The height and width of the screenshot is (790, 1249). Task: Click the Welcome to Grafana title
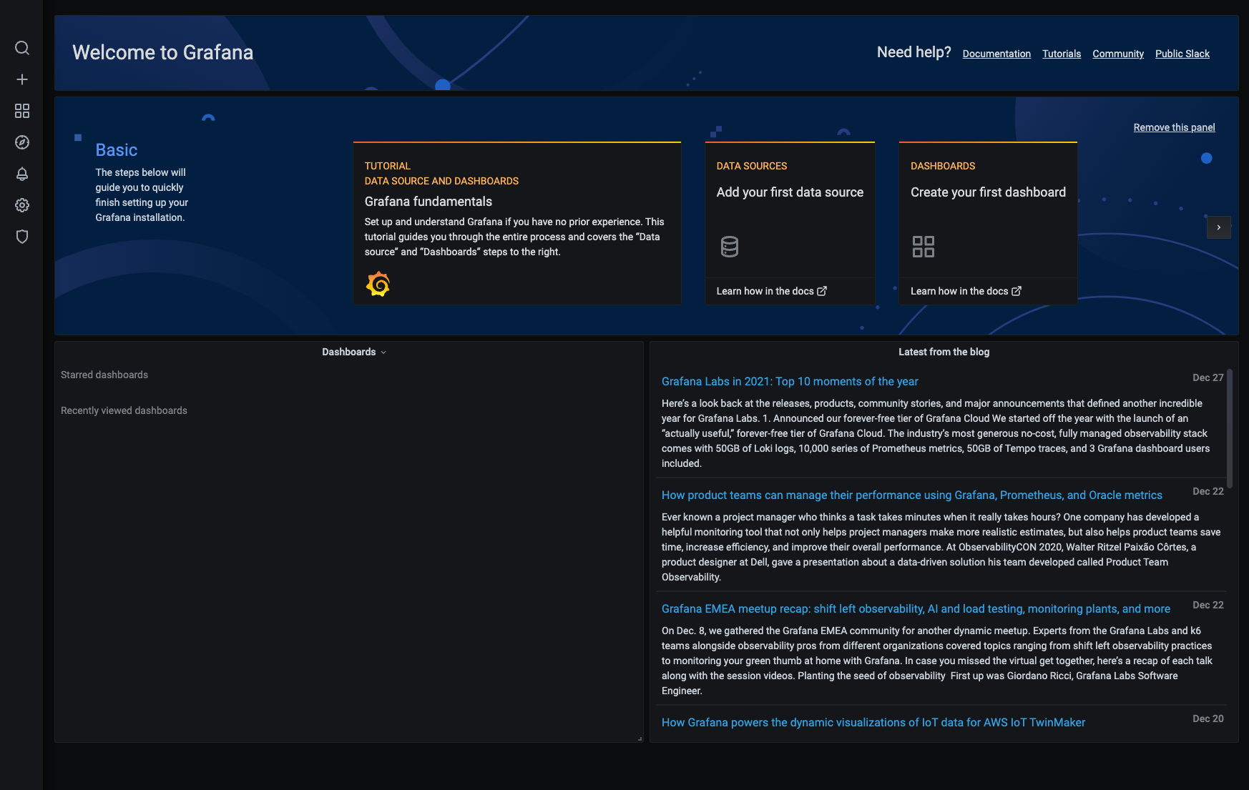(x=163, y=53)
